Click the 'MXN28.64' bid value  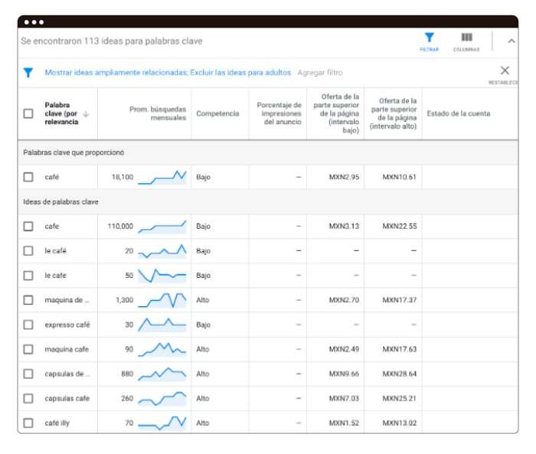(x=399, y=374)
